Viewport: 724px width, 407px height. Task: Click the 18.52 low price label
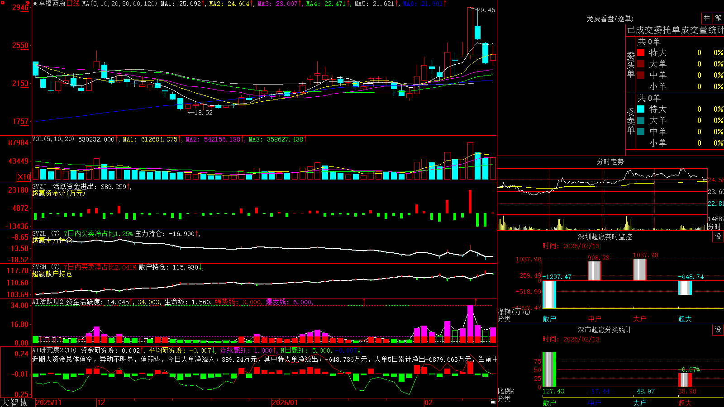pyautogui.click(x=203, y=113)
